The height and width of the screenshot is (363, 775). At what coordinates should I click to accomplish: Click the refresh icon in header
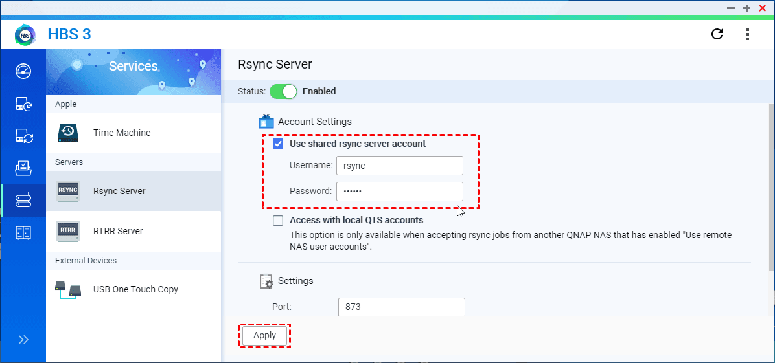(x=717, y=34)
